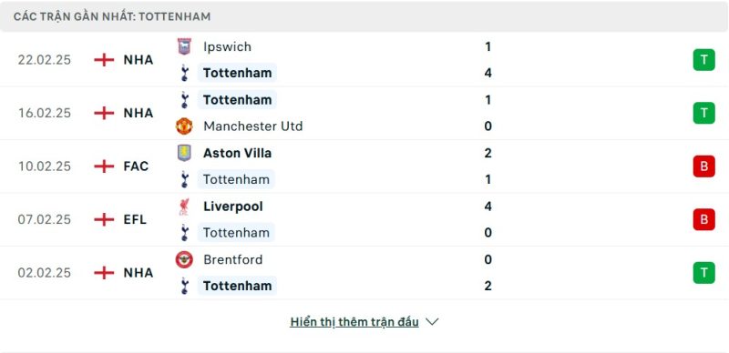Viewport: 729px width, 353px height.
Task: Click red B badge for Liverpool match
Action: [x=703, y=219]
